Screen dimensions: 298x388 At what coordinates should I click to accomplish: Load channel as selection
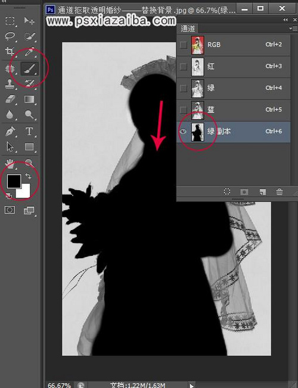point(227,191)
